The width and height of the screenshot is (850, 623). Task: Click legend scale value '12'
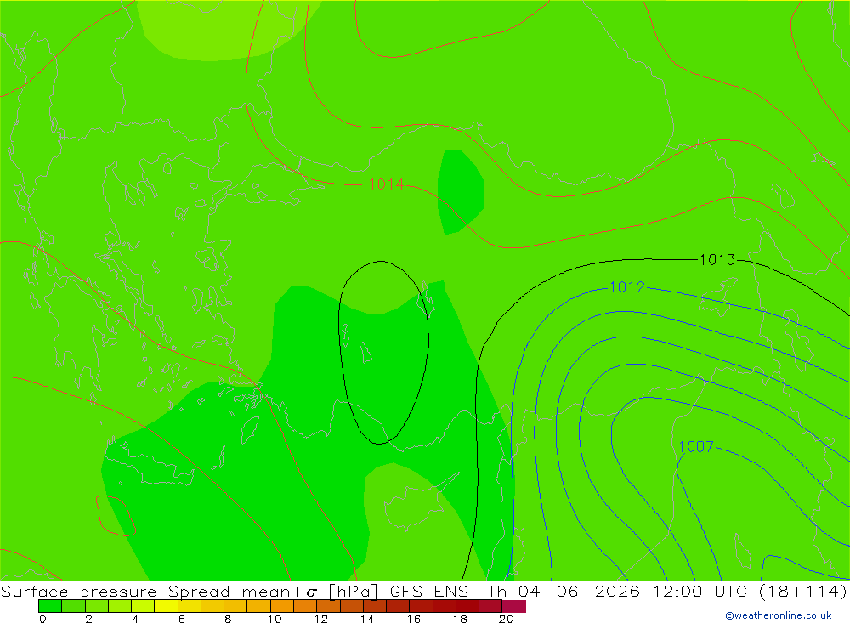(x=321, y=619)
